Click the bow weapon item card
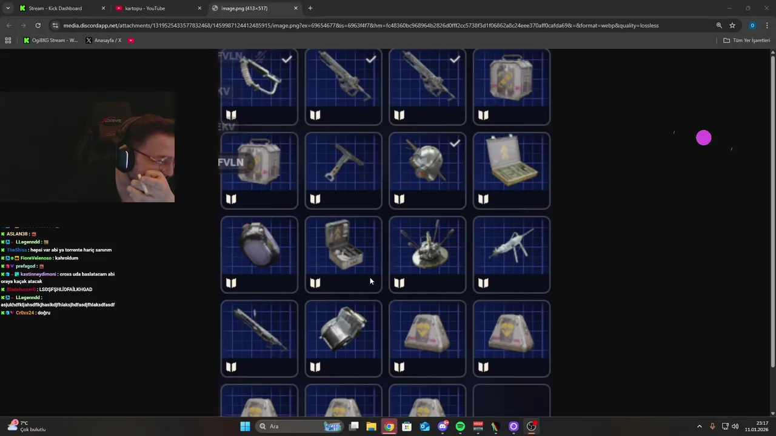Screen dimensions: 776x436 click(259, 87)
